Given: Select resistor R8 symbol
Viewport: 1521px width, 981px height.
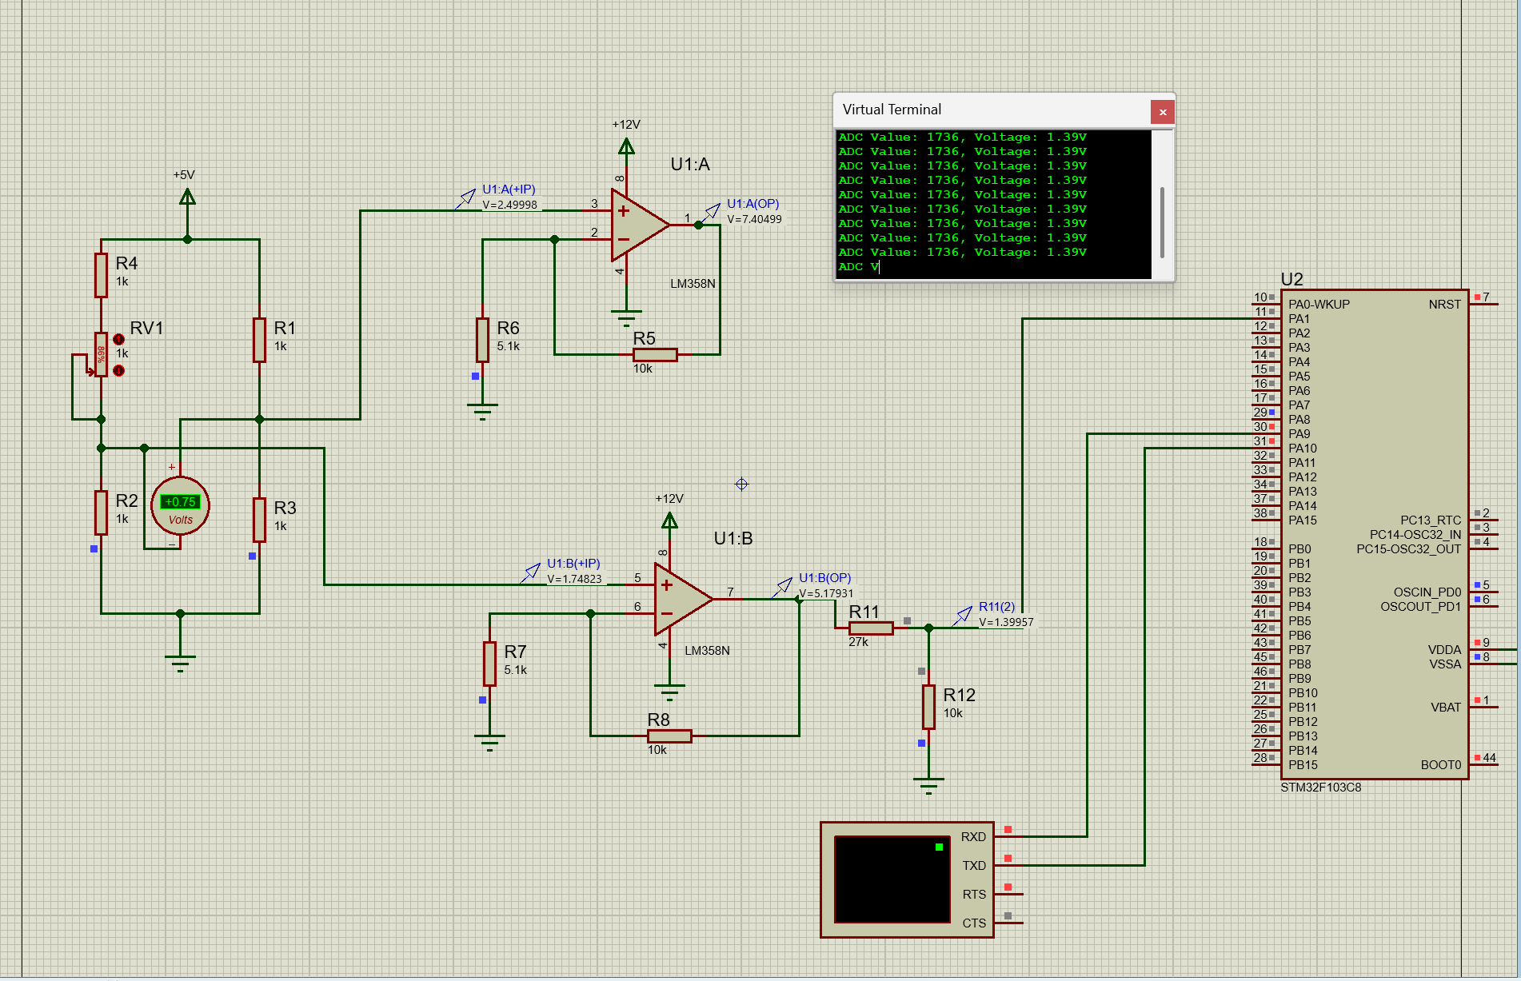Looking at the screenshot, I should point(669,736).
